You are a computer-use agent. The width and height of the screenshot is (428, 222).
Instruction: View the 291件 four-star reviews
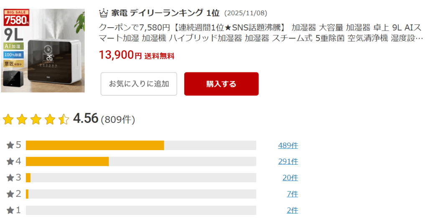[288, 161]
